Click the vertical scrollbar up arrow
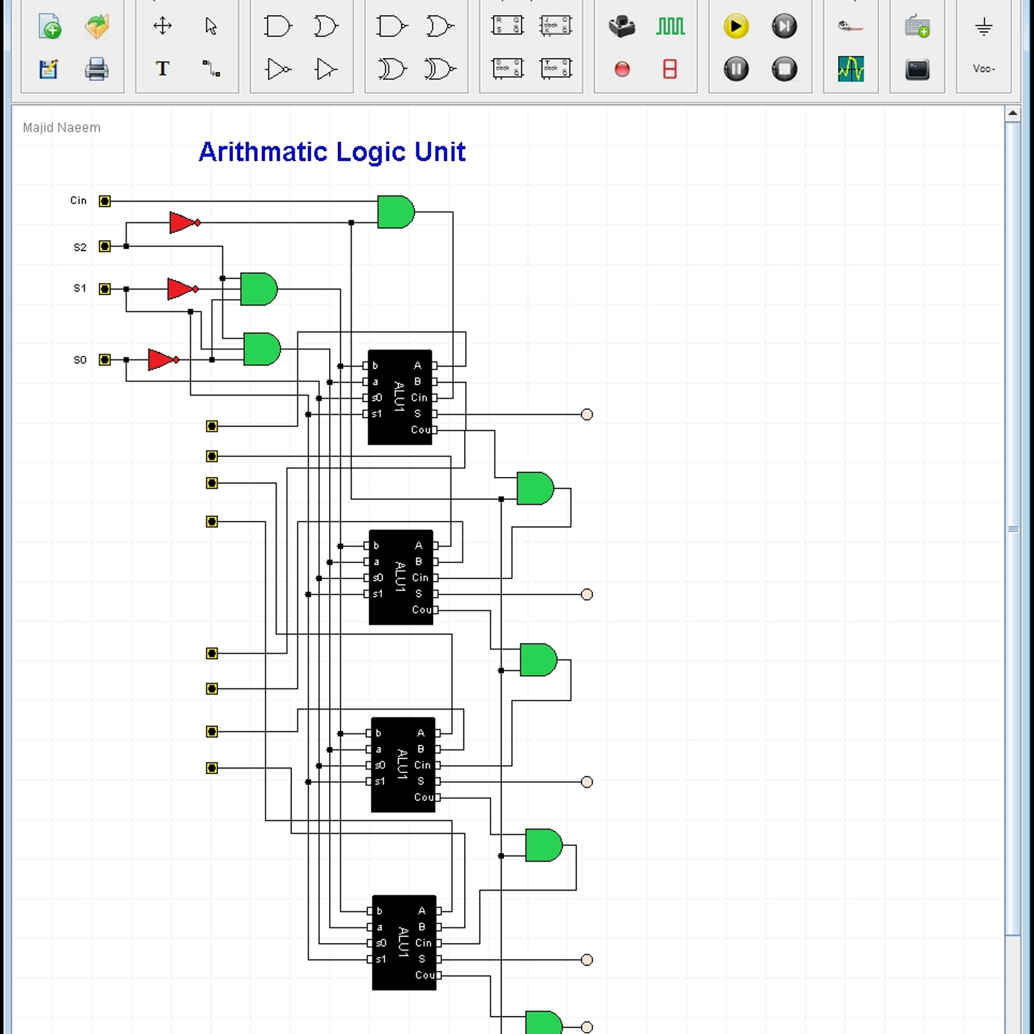Screen dimensions: 1034x1034 (1013, 114)
